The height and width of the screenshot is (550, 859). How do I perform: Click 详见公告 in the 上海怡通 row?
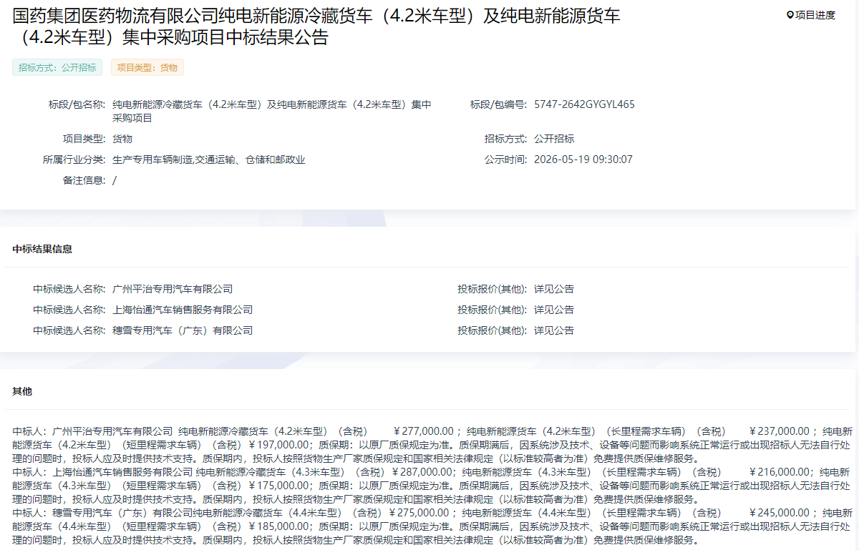(554, 310)
